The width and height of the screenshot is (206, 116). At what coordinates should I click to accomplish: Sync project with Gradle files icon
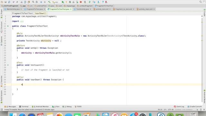point(89,2)
